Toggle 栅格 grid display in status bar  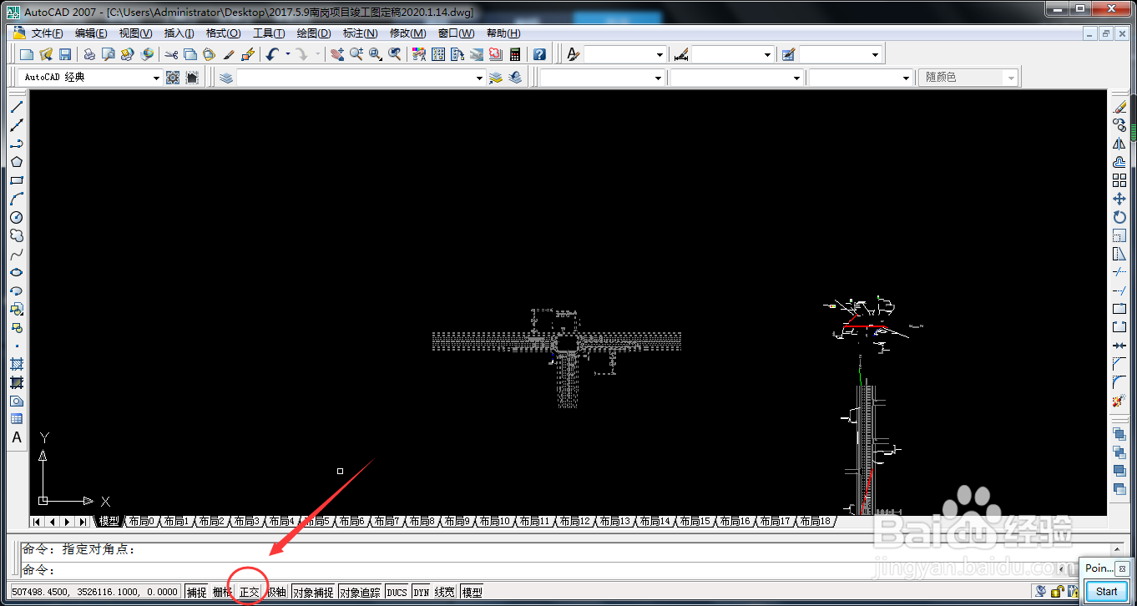(x=222, y=592)
